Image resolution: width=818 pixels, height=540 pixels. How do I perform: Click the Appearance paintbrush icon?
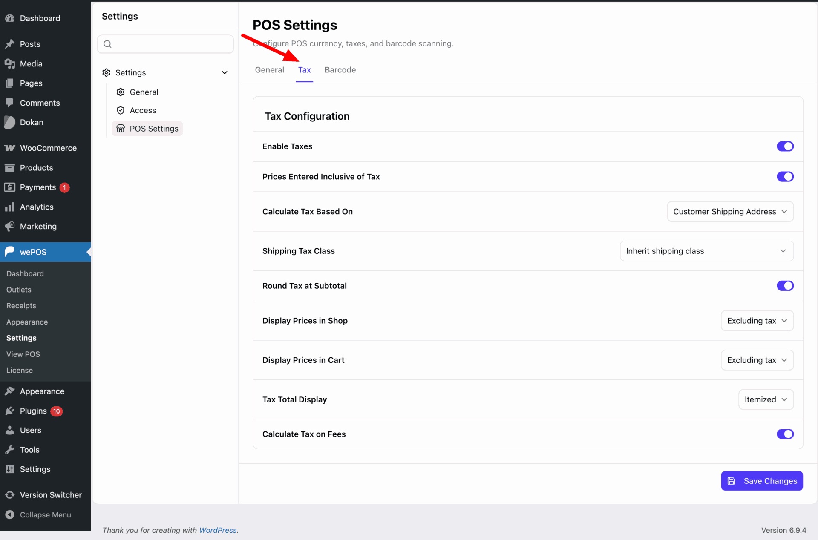pos(9,391)
